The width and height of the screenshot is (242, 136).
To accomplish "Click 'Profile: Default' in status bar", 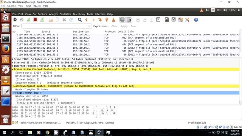I will coord(197,123).
